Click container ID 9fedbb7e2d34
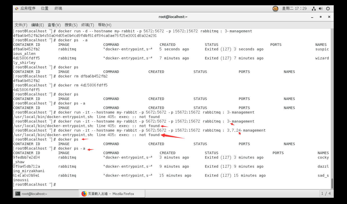Viewport: 347px width, 204px height. (x=26, y=157)
